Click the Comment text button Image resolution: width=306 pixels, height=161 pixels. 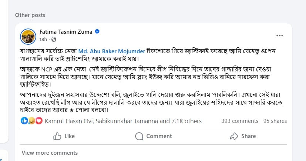point(159,136)
